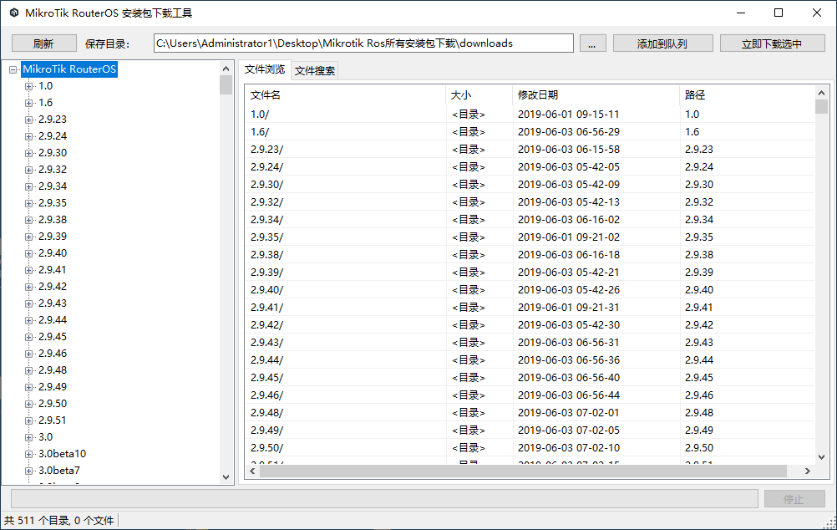Click the 2.9.46 path cell
The width and height of the screenshot is (837, 530).
698,395
